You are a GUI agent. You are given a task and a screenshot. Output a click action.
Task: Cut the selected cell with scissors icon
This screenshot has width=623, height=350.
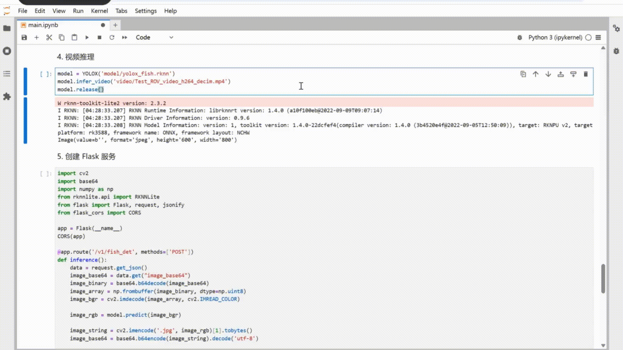49,37
